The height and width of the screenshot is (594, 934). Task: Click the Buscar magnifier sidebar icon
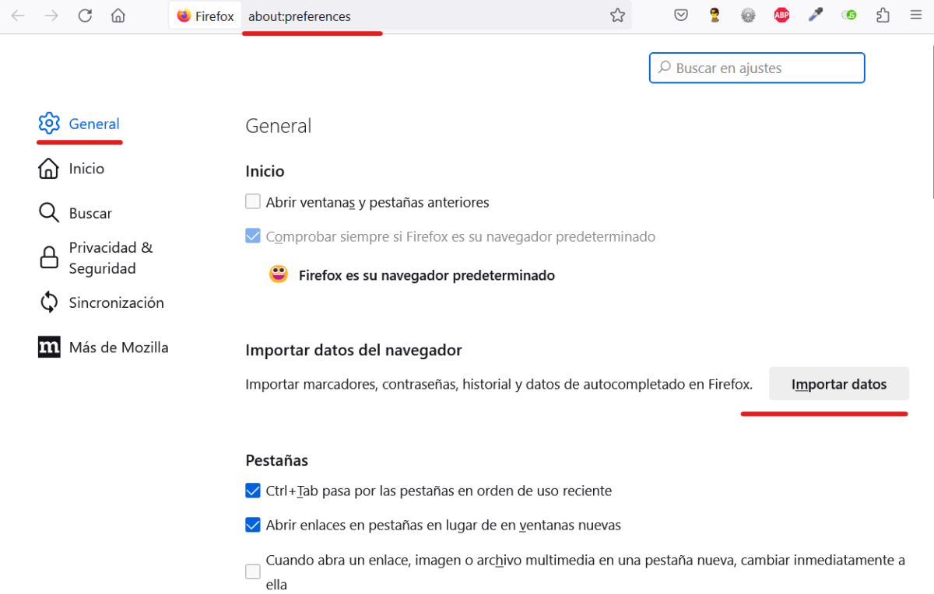(48, 212)
